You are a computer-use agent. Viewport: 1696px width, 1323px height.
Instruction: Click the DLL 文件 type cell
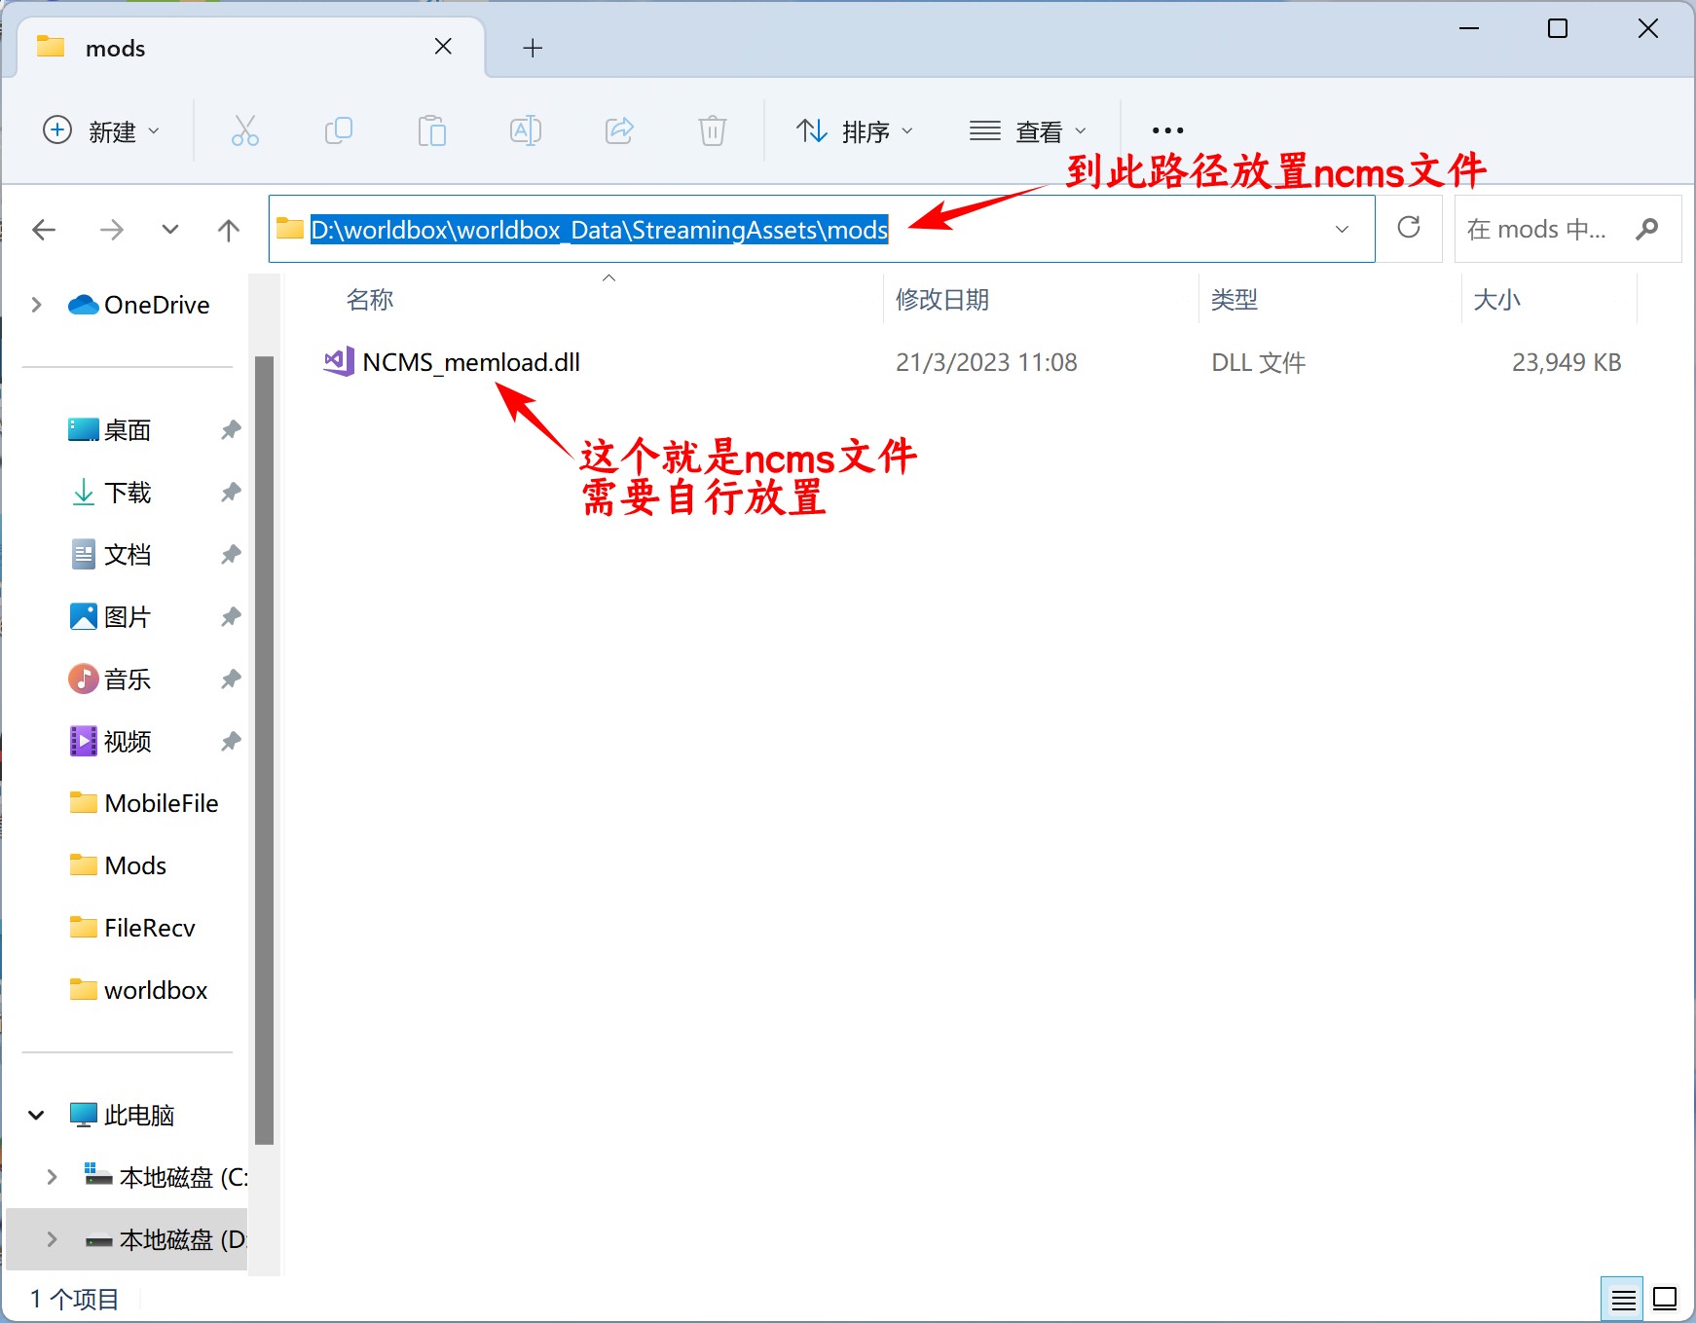pos(1258,362)
